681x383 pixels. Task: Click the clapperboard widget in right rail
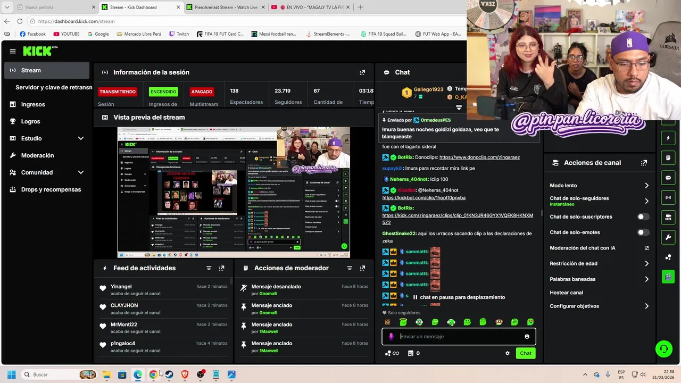click(x=668, y=277)
